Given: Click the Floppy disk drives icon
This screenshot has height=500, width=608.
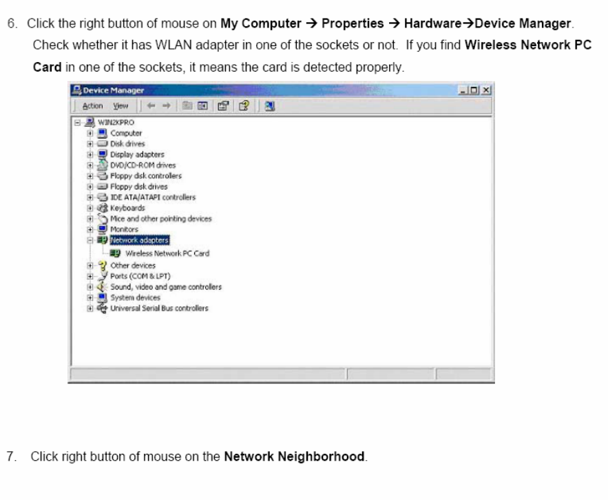Looking at the screenshot, I should click(103, 187).
